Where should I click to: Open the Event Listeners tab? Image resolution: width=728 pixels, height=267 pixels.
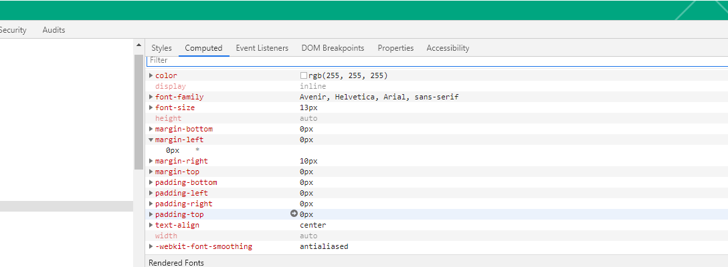(262, 48)
